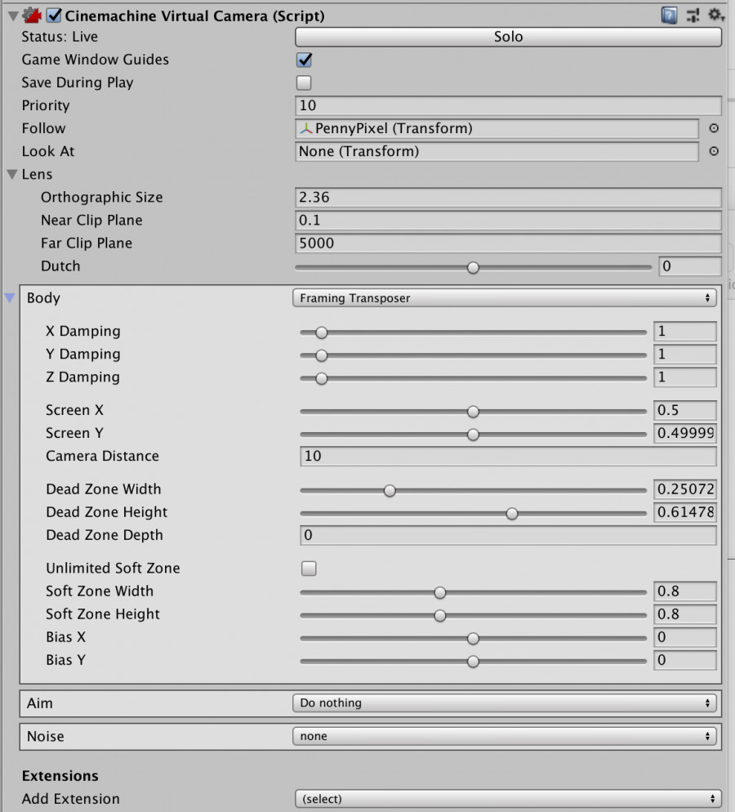Open the Add Extension select dropdown
This screenshot has width=735, height=812.
508,799
